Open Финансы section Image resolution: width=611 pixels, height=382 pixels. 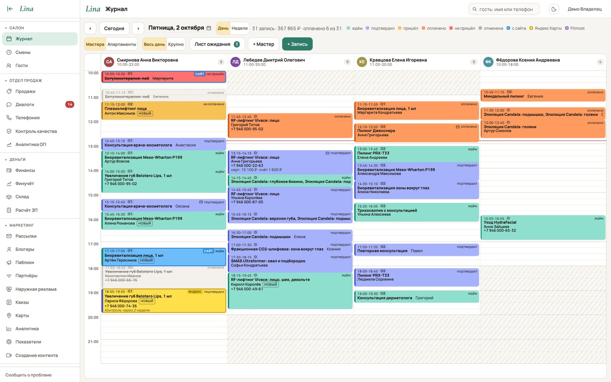click(x=40, y=170)
